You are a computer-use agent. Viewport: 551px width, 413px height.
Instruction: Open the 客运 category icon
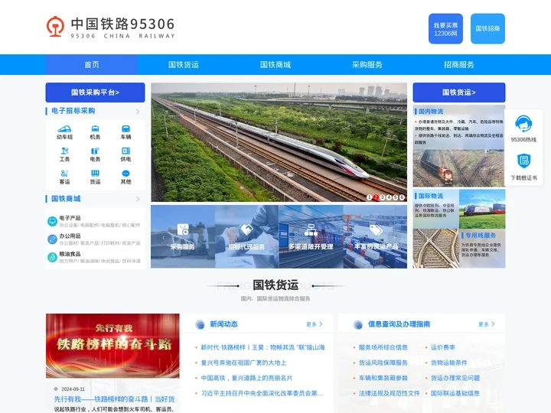coord(64,174)
